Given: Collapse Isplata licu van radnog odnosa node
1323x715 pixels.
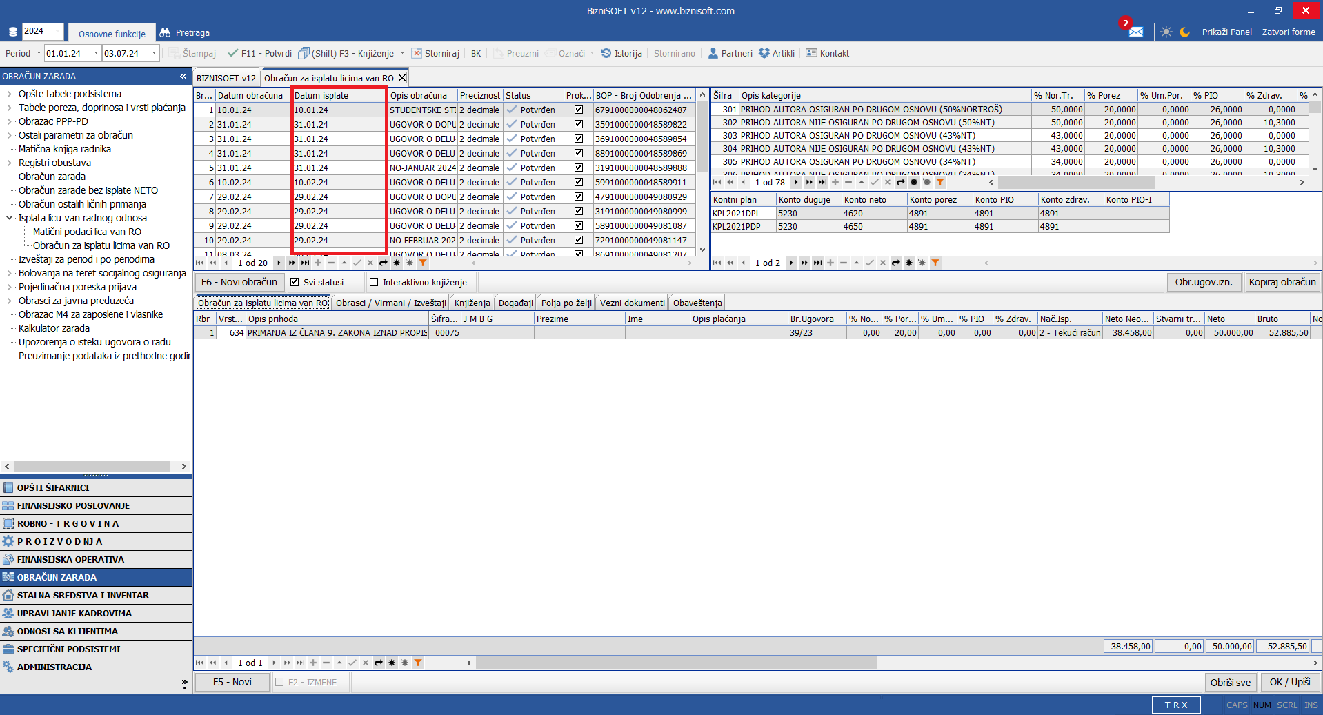Looking at the screenshot, I should 9,218.
